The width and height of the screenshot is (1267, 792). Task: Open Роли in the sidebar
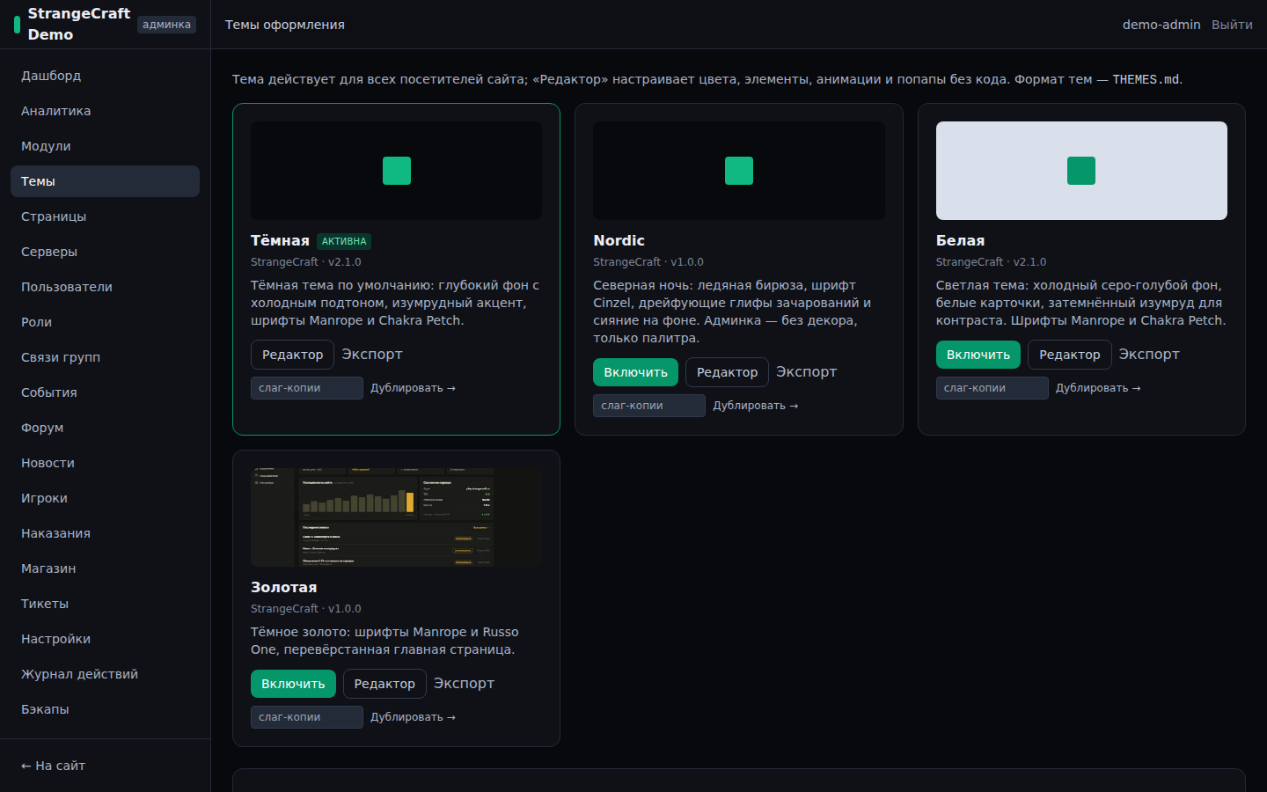[105, 322]
